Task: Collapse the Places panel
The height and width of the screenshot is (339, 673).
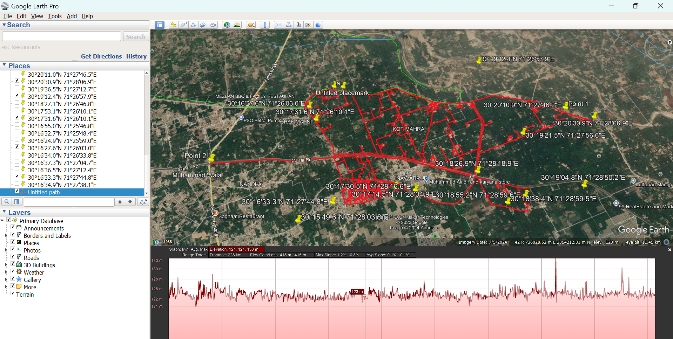Action: click(4, 65)
